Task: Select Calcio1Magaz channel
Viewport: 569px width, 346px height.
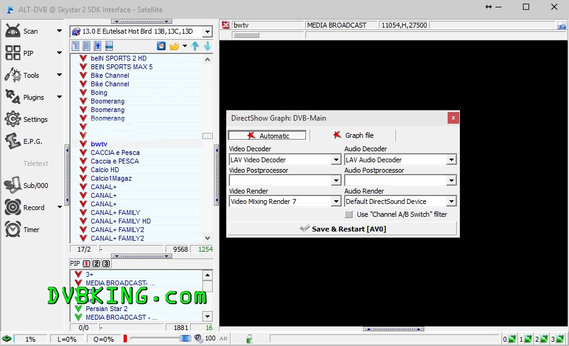Action: pos(111,178)
